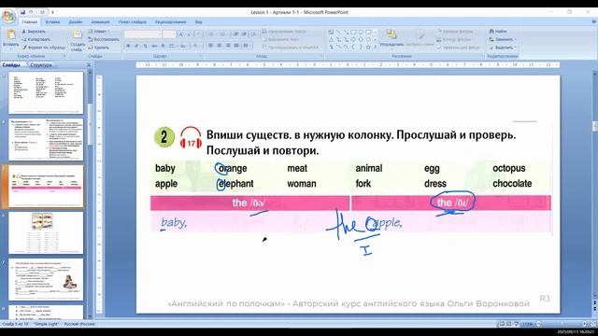
Task: Click the round Office button
Action: pos(8,17)
